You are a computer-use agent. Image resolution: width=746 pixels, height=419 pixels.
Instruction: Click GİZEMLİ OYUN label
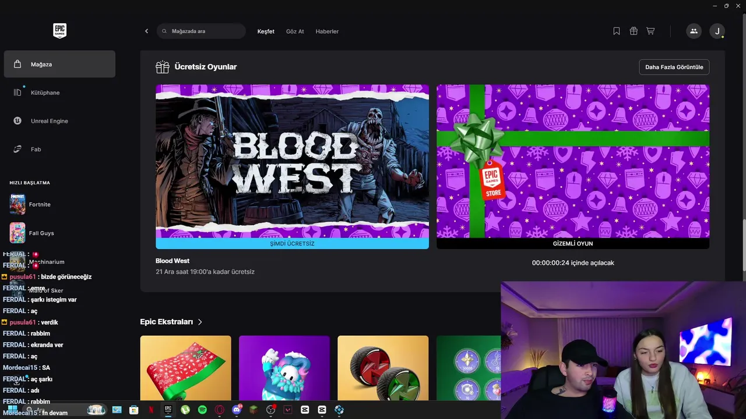pyautogui.click(x=573, y=244)
